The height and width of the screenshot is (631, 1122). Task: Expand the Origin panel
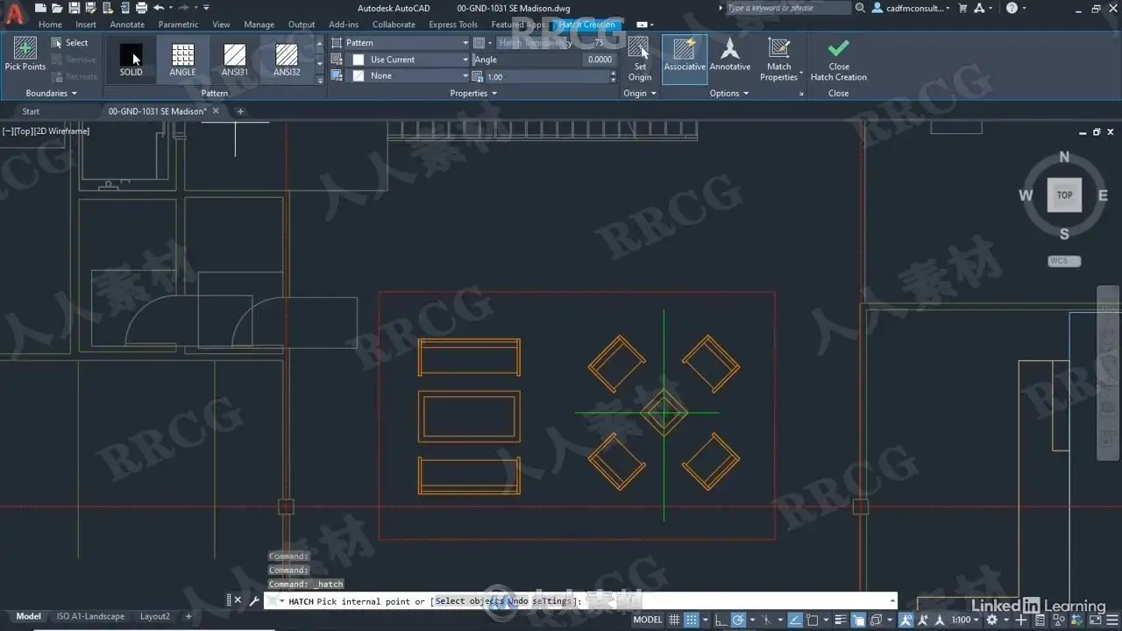[x=640, y=93]
